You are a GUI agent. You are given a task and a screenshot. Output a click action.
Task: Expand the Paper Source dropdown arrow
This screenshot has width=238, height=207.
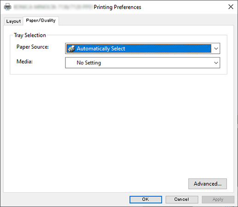(216, 49)
